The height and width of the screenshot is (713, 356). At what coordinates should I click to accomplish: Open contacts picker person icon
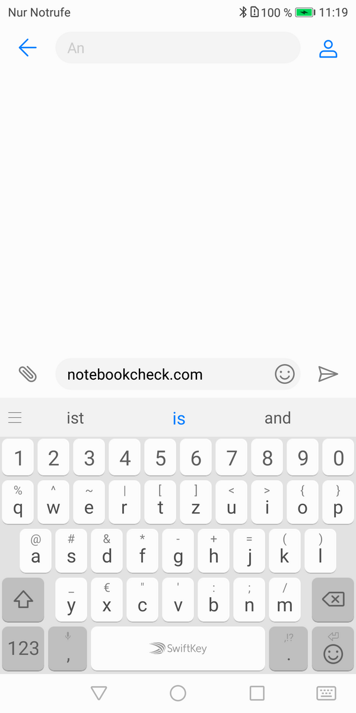coord(328,49)
